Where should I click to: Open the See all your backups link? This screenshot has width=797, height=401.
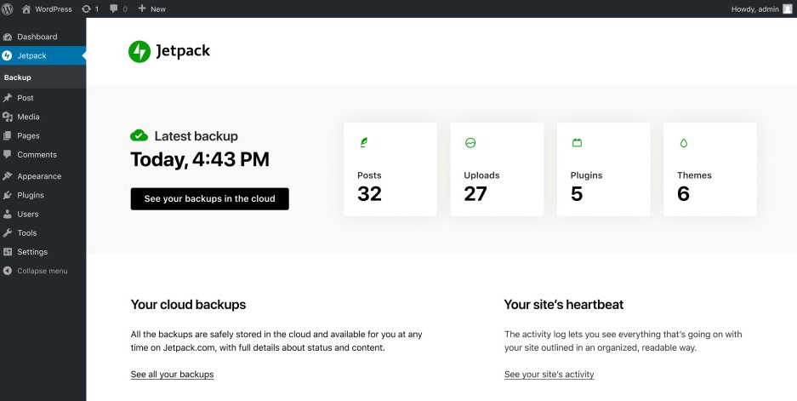(172, 375)
